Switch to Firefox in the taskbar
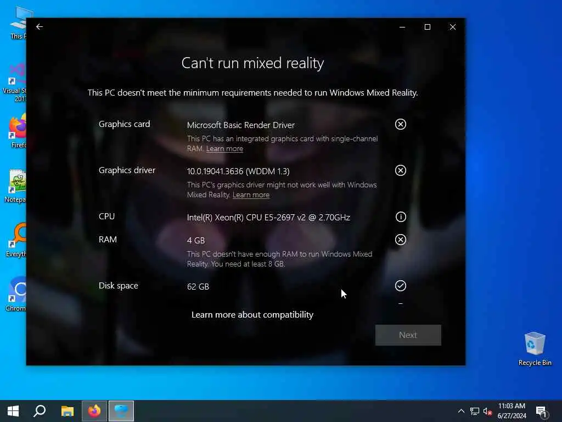 pos(94,411)
